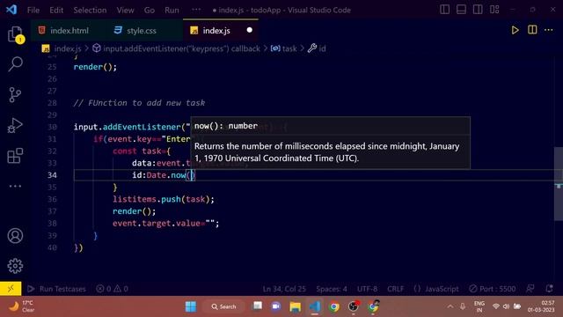Open notifications bell icon
Screen dimensions: 563x317
pos(549,289)
